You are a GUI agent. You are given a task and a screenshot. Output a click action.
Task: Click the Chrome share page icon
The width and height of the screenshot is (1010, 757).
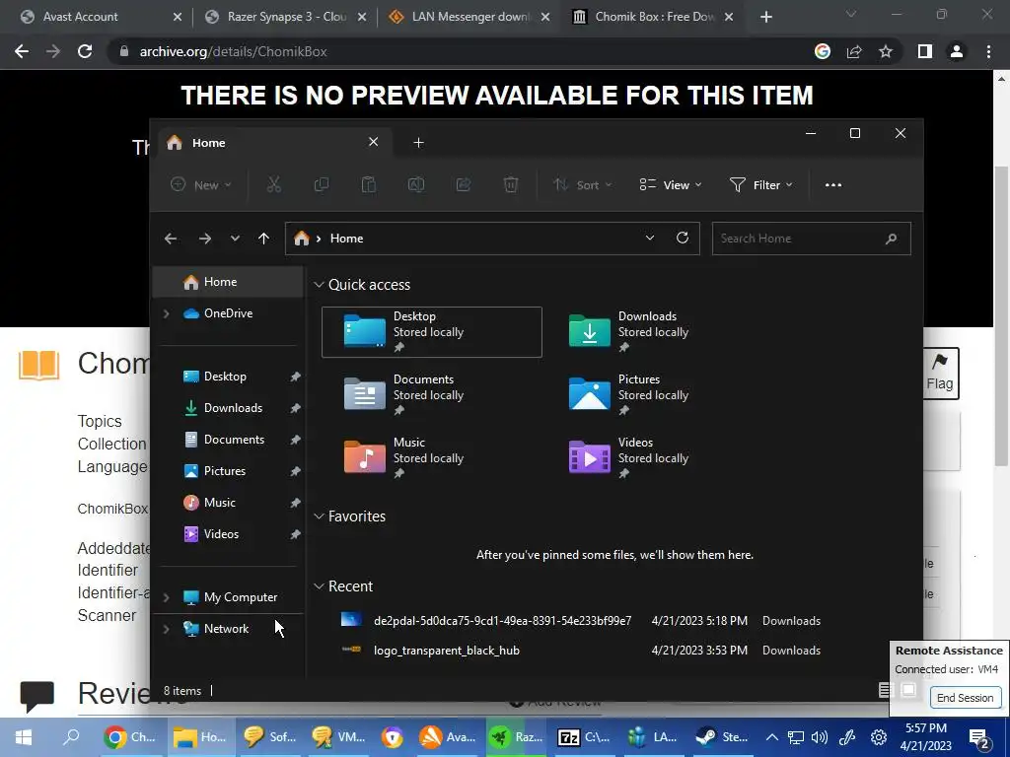(854, 51)
